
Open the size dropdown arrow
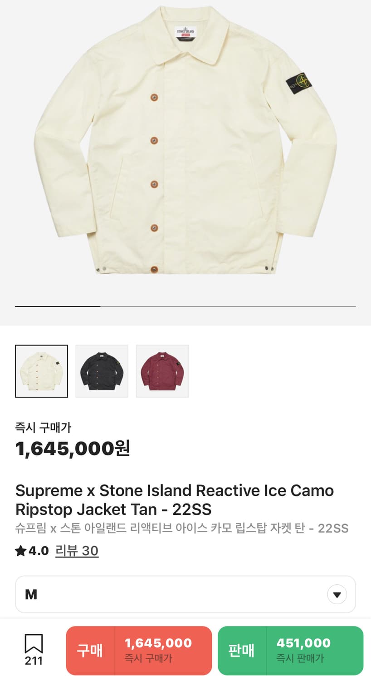pos(337,594)
